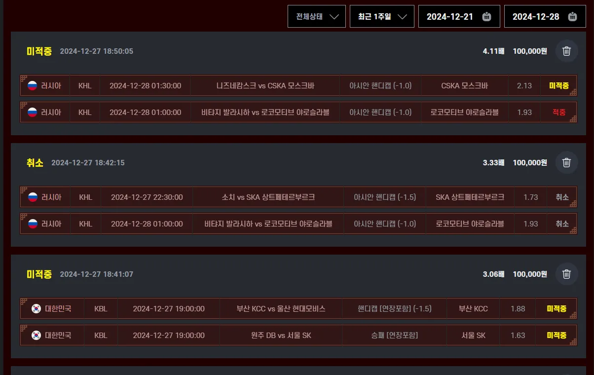Click odds value 1.63 for 서울 SK
Image resolution: width=594 pixels, height=375 pixels.
[518, 335]
